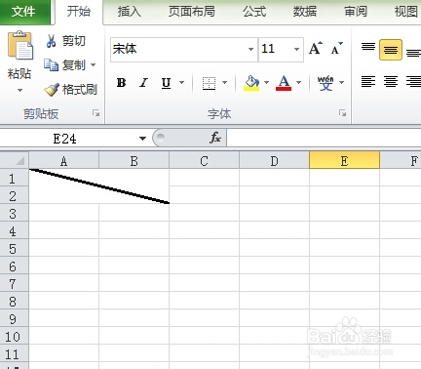Click the insert function fx button
Image resolution: width=421 pixels, height=369 pixels.
(x=215, y=138)
